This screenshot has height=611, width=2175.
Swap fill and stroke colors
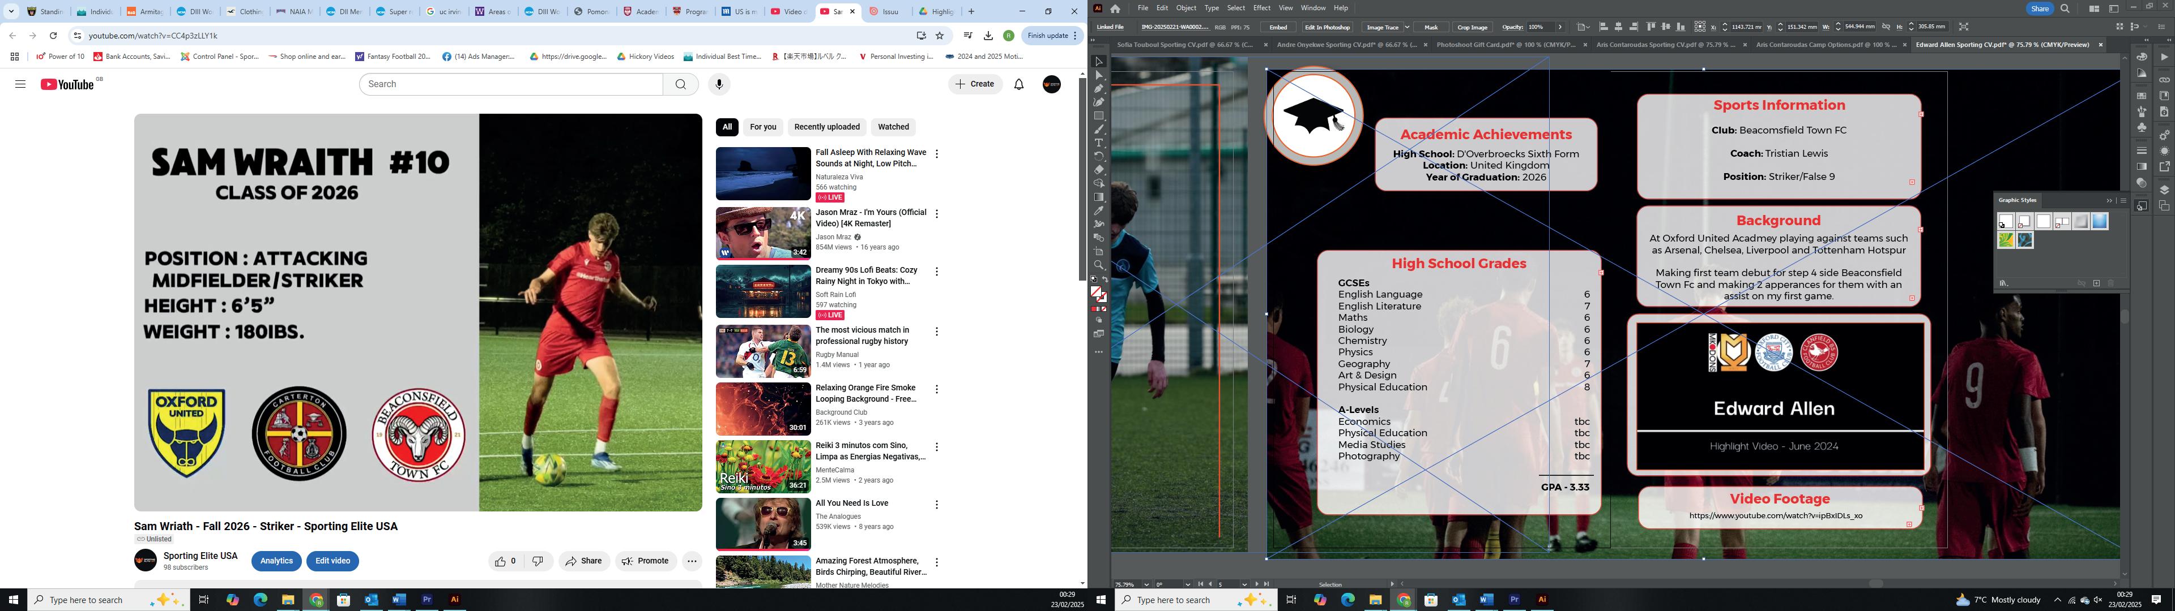[1105, 280]
